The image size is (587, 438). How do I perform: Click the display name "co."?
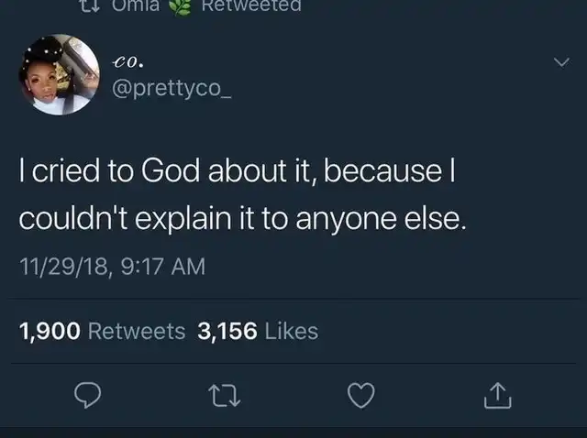(127, 62)
